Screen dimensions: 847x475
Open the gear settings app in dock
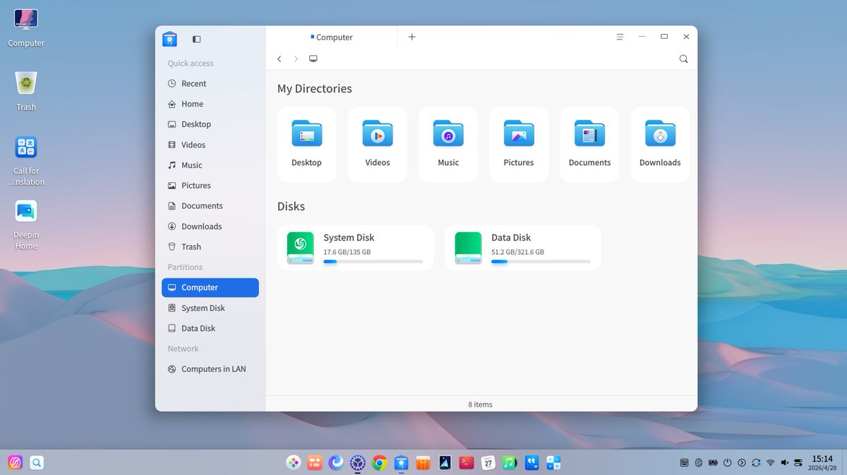point(358,462)
